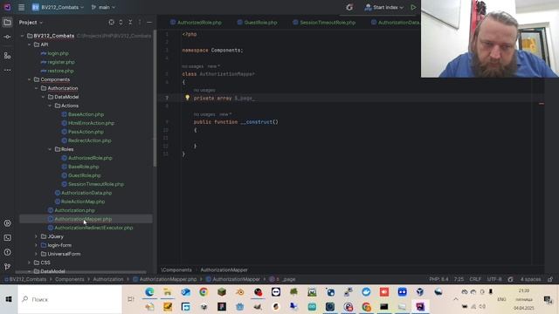Show more tool windows via ellipsis icon
Image resolution: width=559 pixels, height=314 pixels.
7,70
